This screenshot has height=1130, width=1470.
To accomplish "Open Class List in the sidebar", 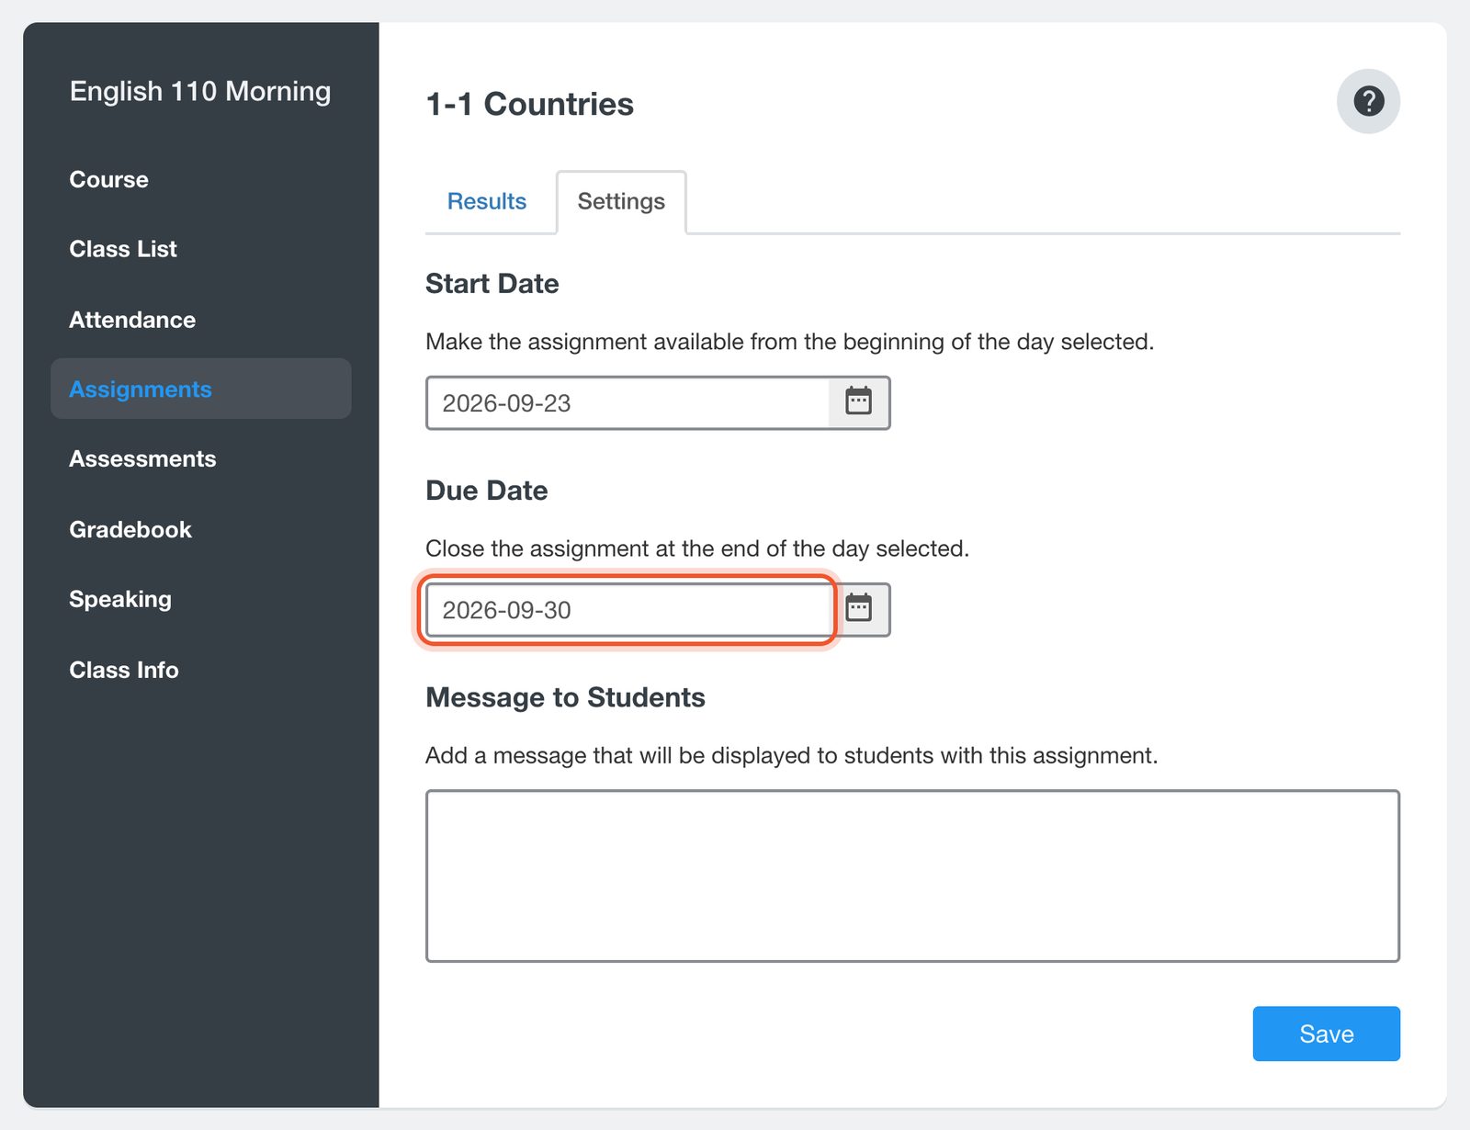I will pyautogui.click(x=123, y=249).
